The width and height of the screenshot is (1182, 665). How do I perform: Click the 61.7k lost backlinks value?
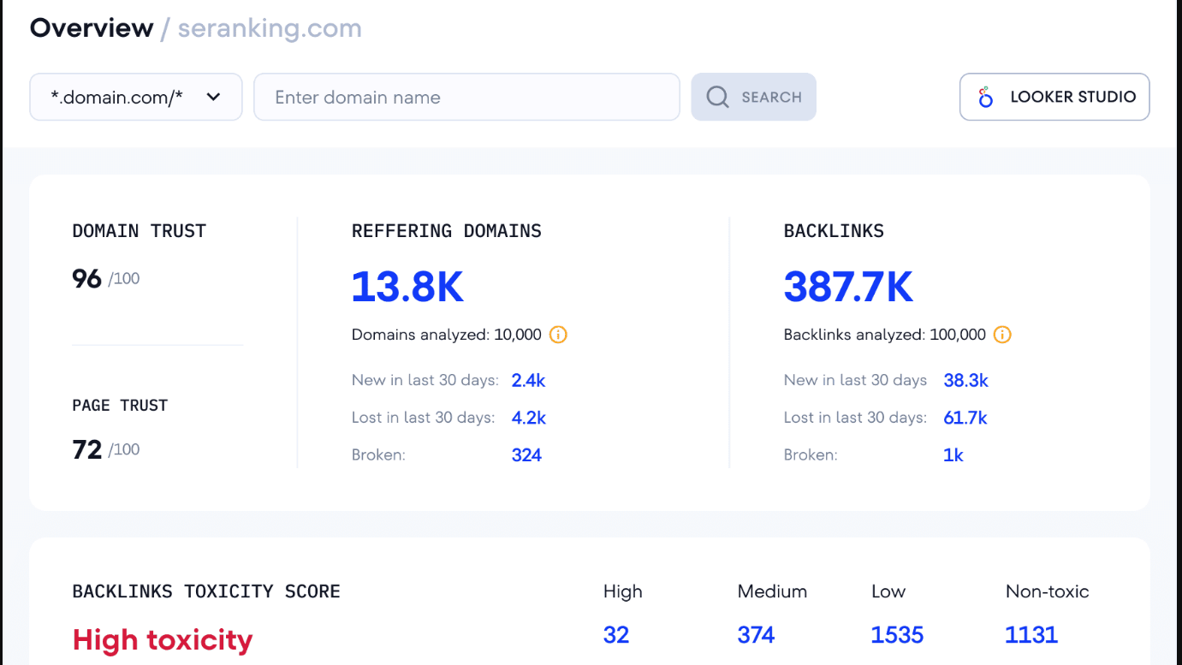pyautogui.click(x=965, y=418)
